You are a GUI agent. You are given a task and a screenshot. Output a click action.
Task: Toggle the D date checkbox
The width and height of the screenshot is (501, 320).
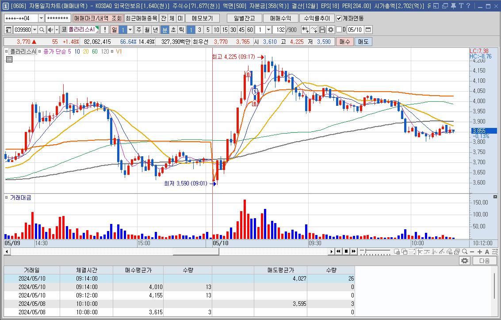coord(339,30)
